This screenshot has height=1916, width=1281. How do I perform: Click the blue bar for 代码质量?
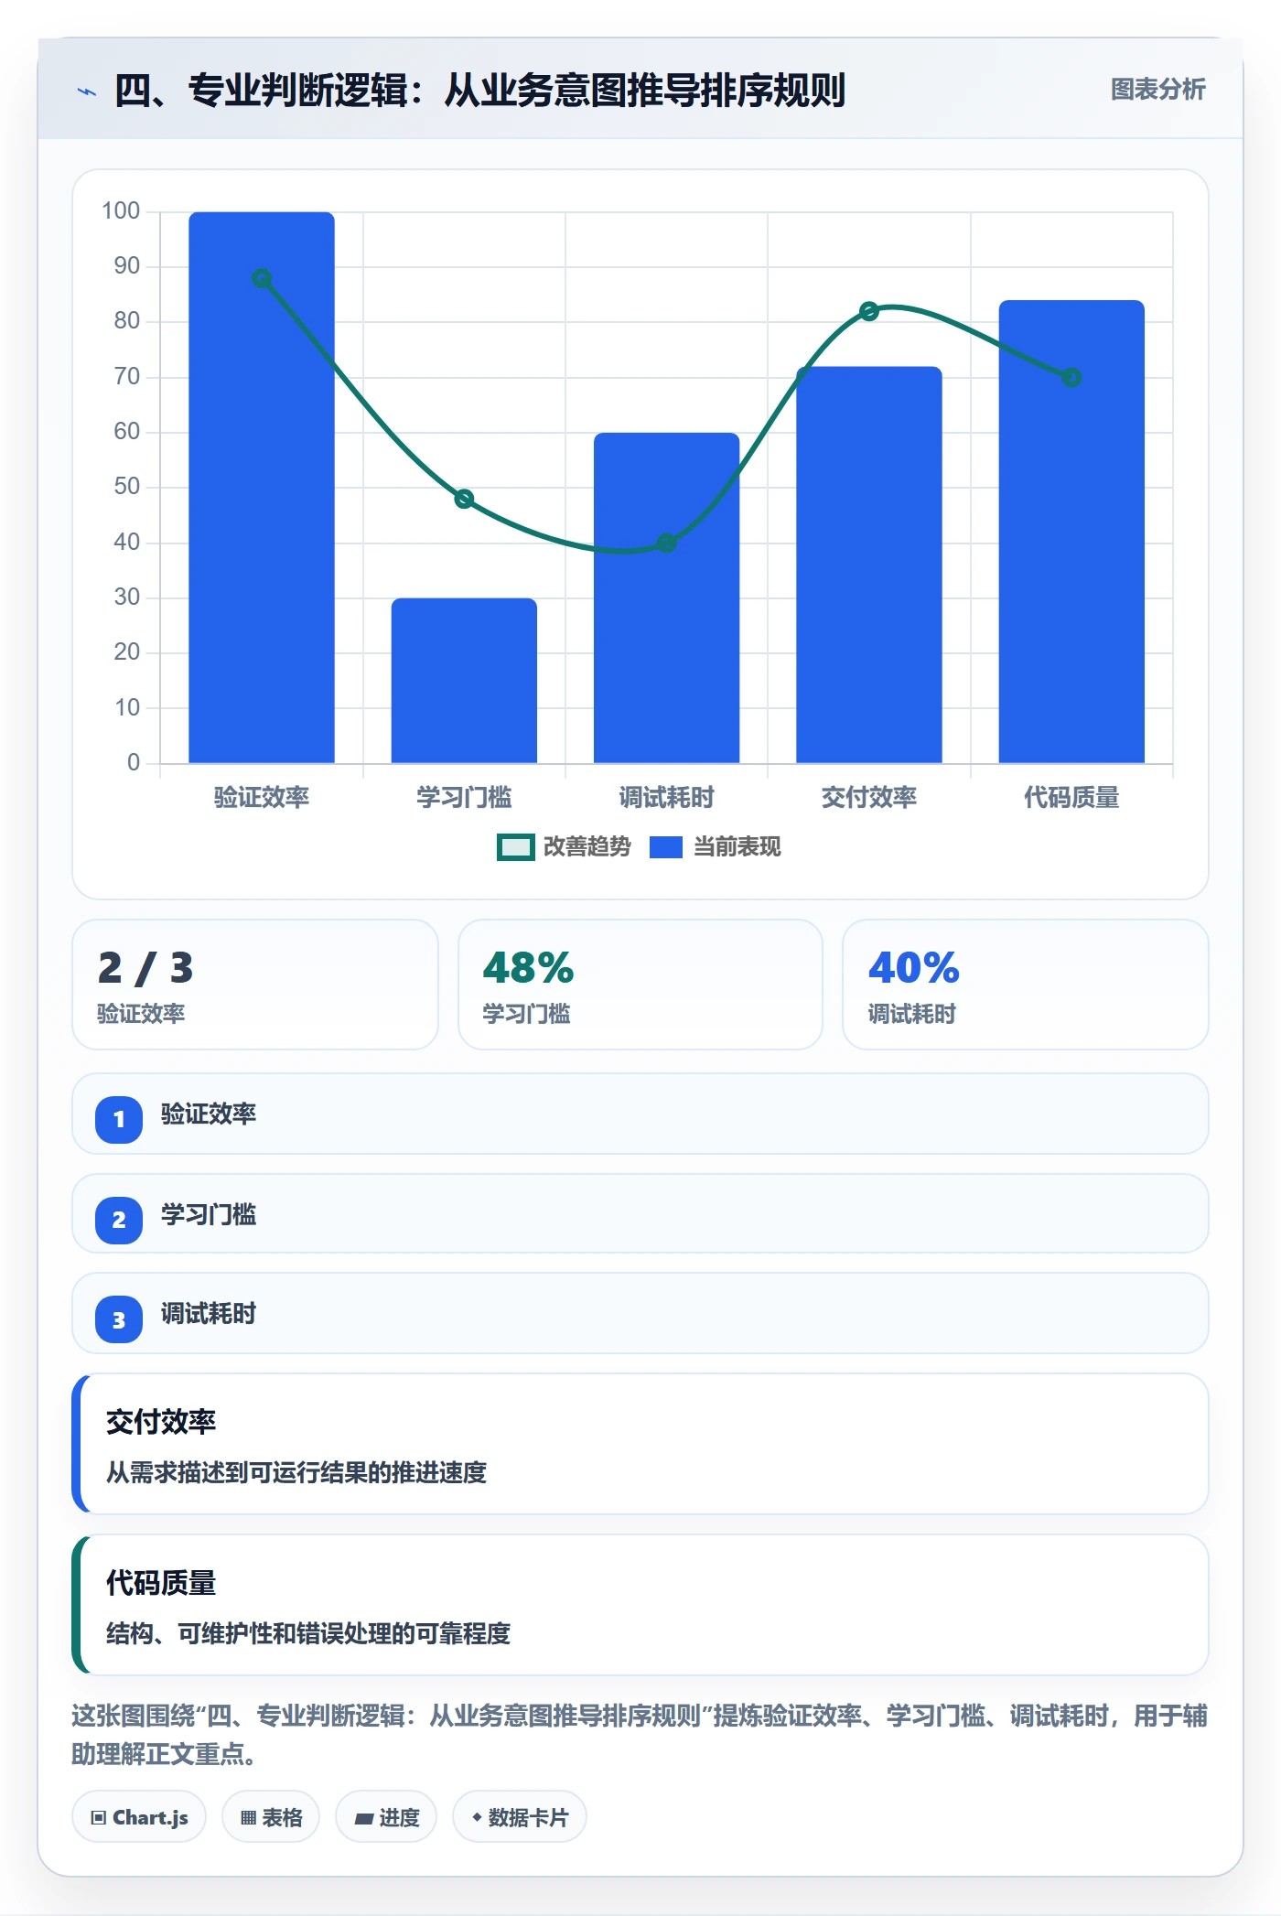[1072, 532]
